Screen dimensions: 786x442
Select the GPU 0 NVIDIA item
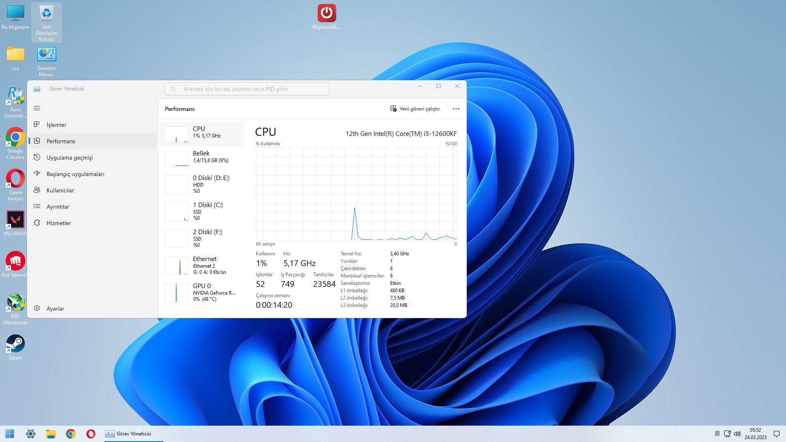(202, 292)
